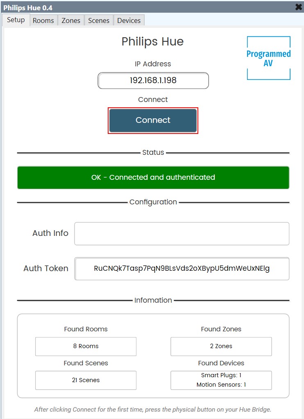Click the 21 Scenes box
The width and height of the screenshot is (304, 419).
tap(86, 380)
